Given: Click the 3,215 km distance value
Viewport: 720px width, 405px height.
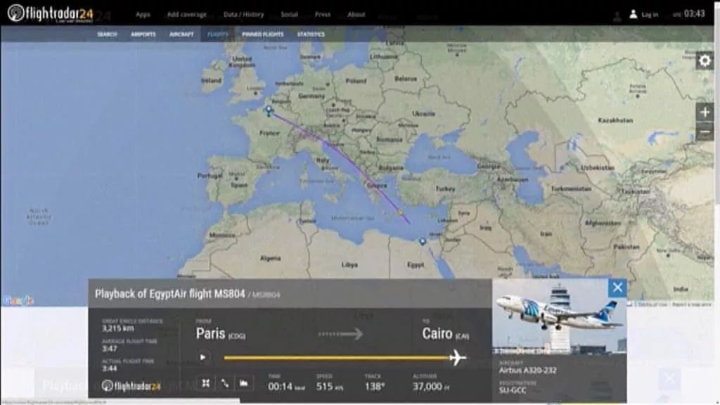Looking at the screenshot, I should pos(118,328).
